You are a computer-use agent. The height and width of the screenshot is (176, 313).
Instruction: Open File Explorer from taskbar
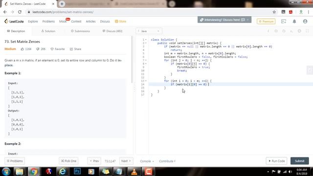[x=20, y=172]
